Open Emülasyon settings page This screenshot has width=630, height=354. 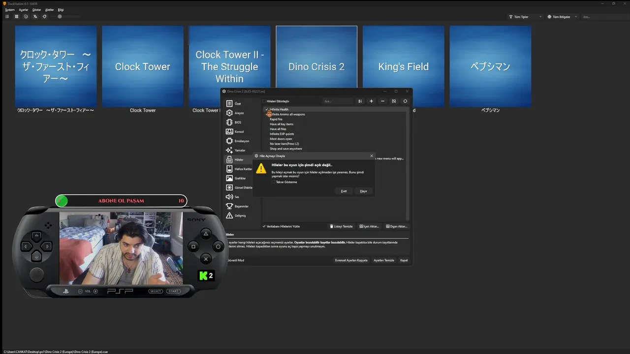pyautogui.click(x=242, y=141)
